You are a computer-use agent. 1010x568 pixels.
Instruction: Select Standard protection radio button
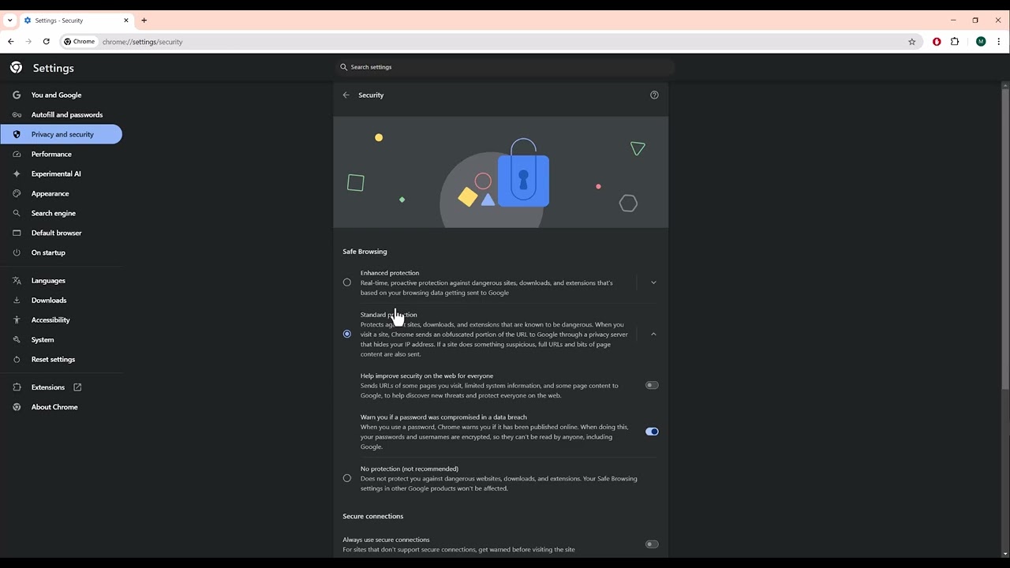point(347,334)
